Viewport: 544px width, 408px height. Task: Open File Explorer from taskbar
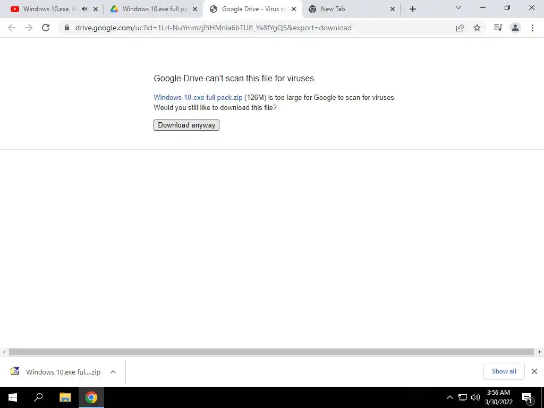point(65,397)
